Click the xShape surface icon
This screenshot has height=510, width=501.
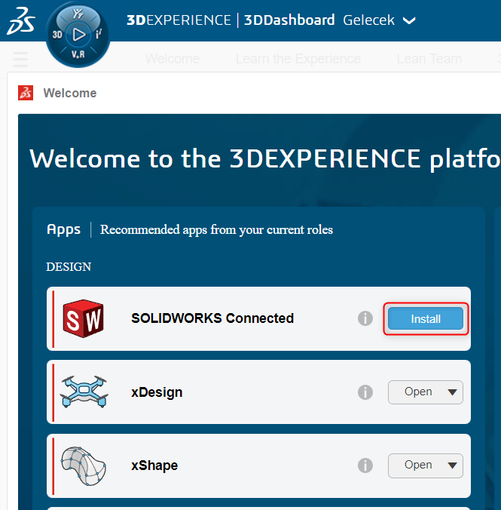click(x=83, y=465)
